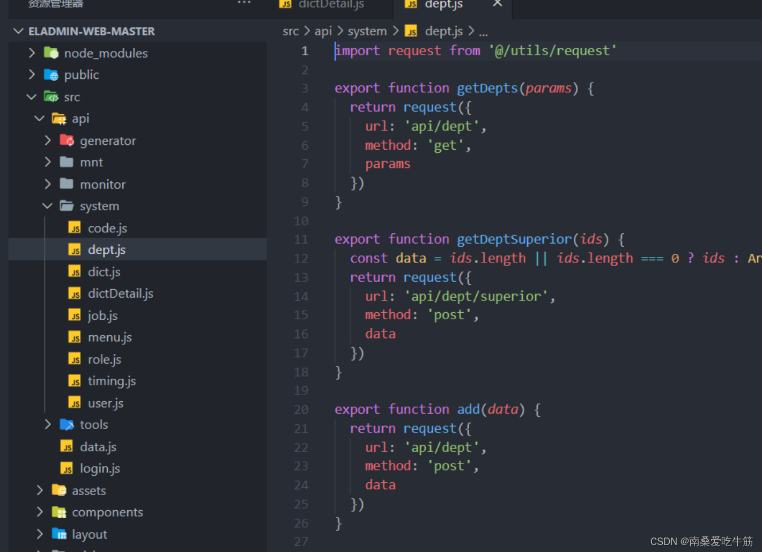The height and width of the screenshot is (552, 762).
Task: Click the JS icon beside code.js
Action: tap(75, 228)
